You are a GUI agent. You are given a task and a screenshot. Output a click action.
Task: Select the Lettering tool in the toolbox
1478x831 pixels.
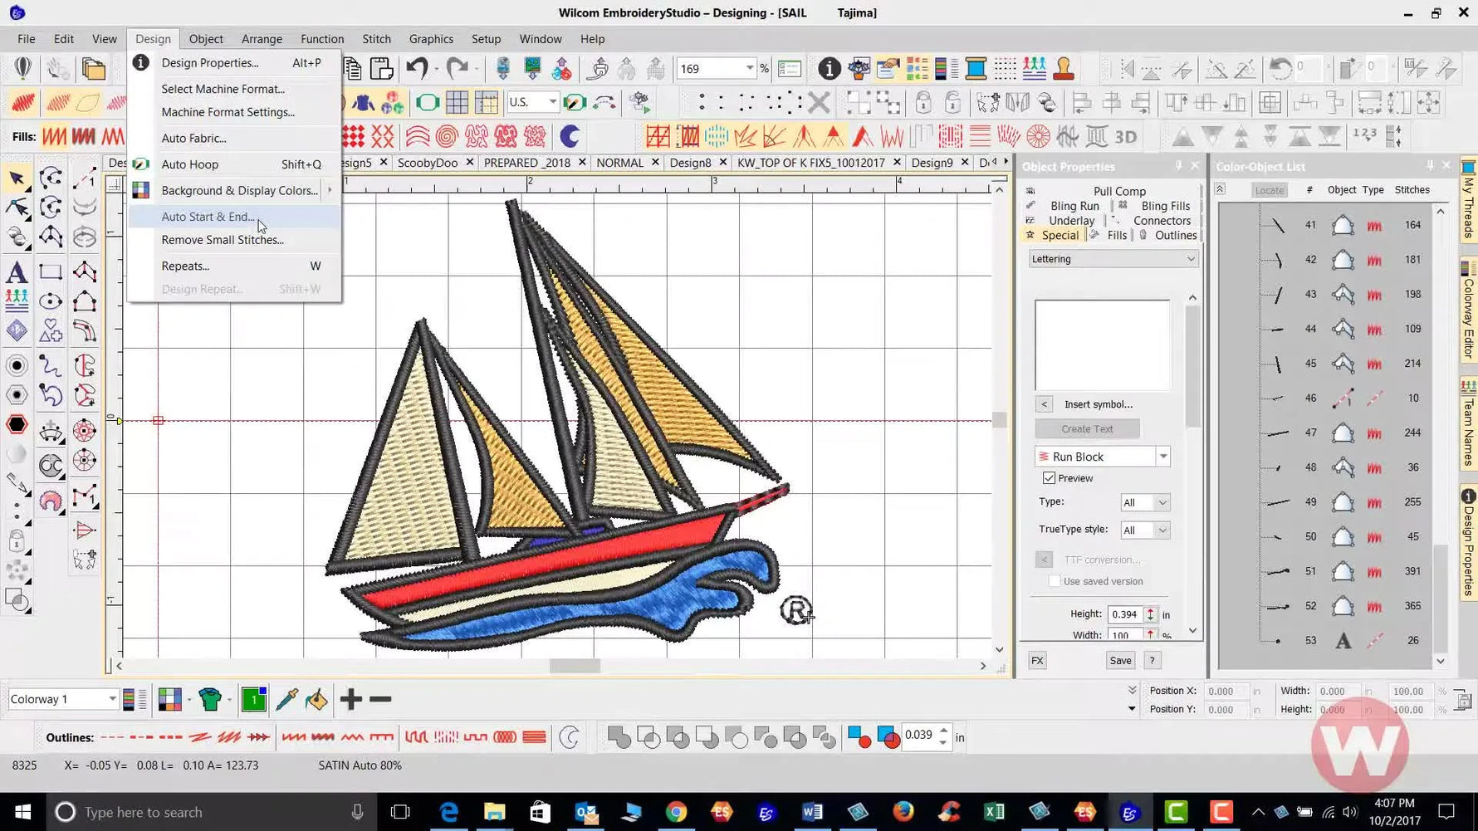[17, 273]
